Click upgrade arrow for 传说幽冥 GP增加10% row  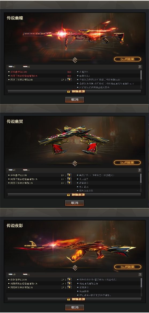[x=69, y=183]
